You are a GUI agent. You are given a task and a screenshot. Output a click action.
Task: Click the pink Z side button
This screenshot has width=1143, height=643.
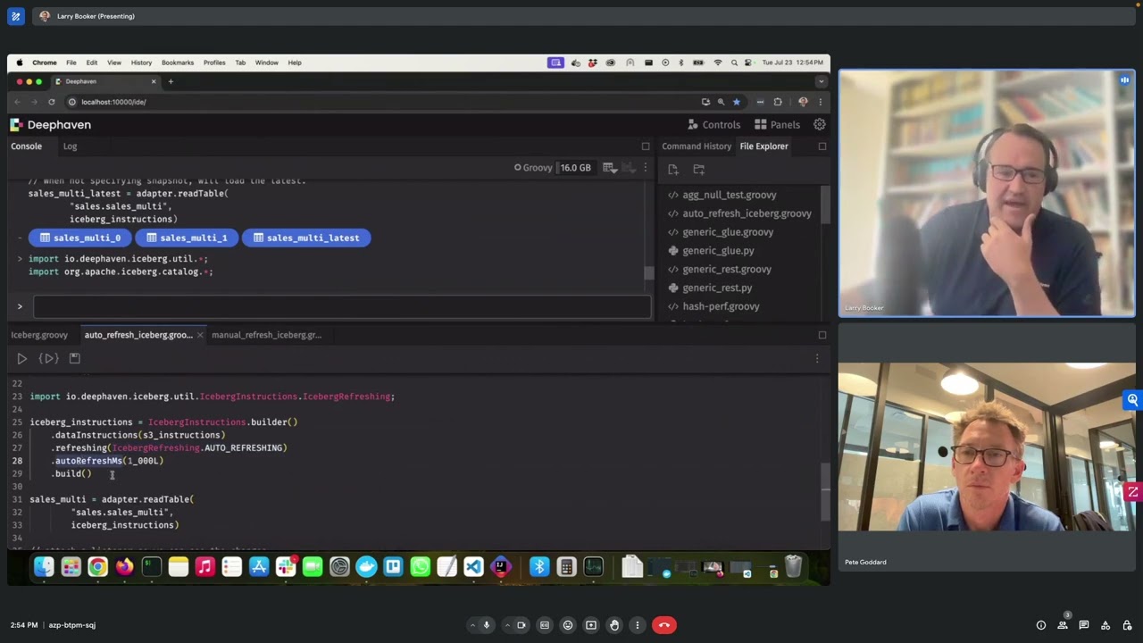(1132, 492)
